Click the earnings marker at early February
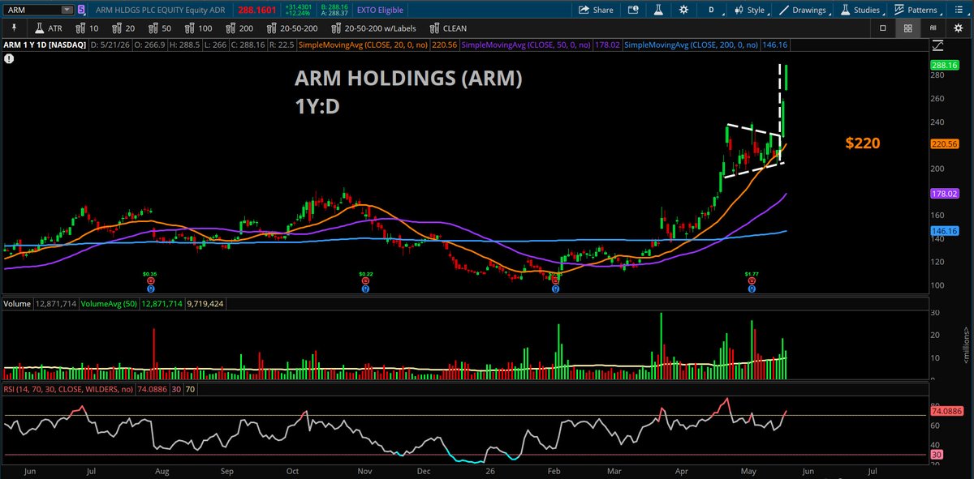This screenshot has height=479, width=974. pos(555,281)
